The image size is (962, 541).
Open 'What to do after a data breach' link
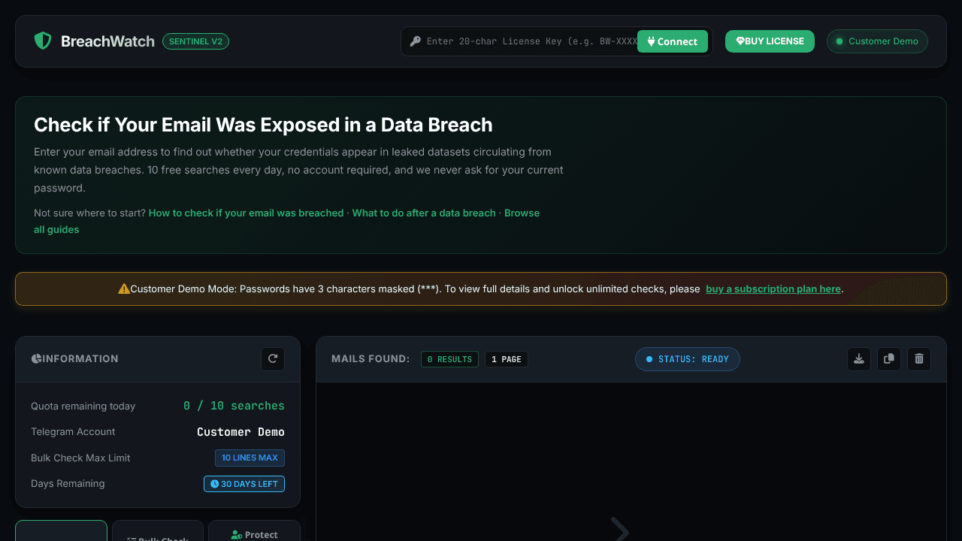click(424, 213)
